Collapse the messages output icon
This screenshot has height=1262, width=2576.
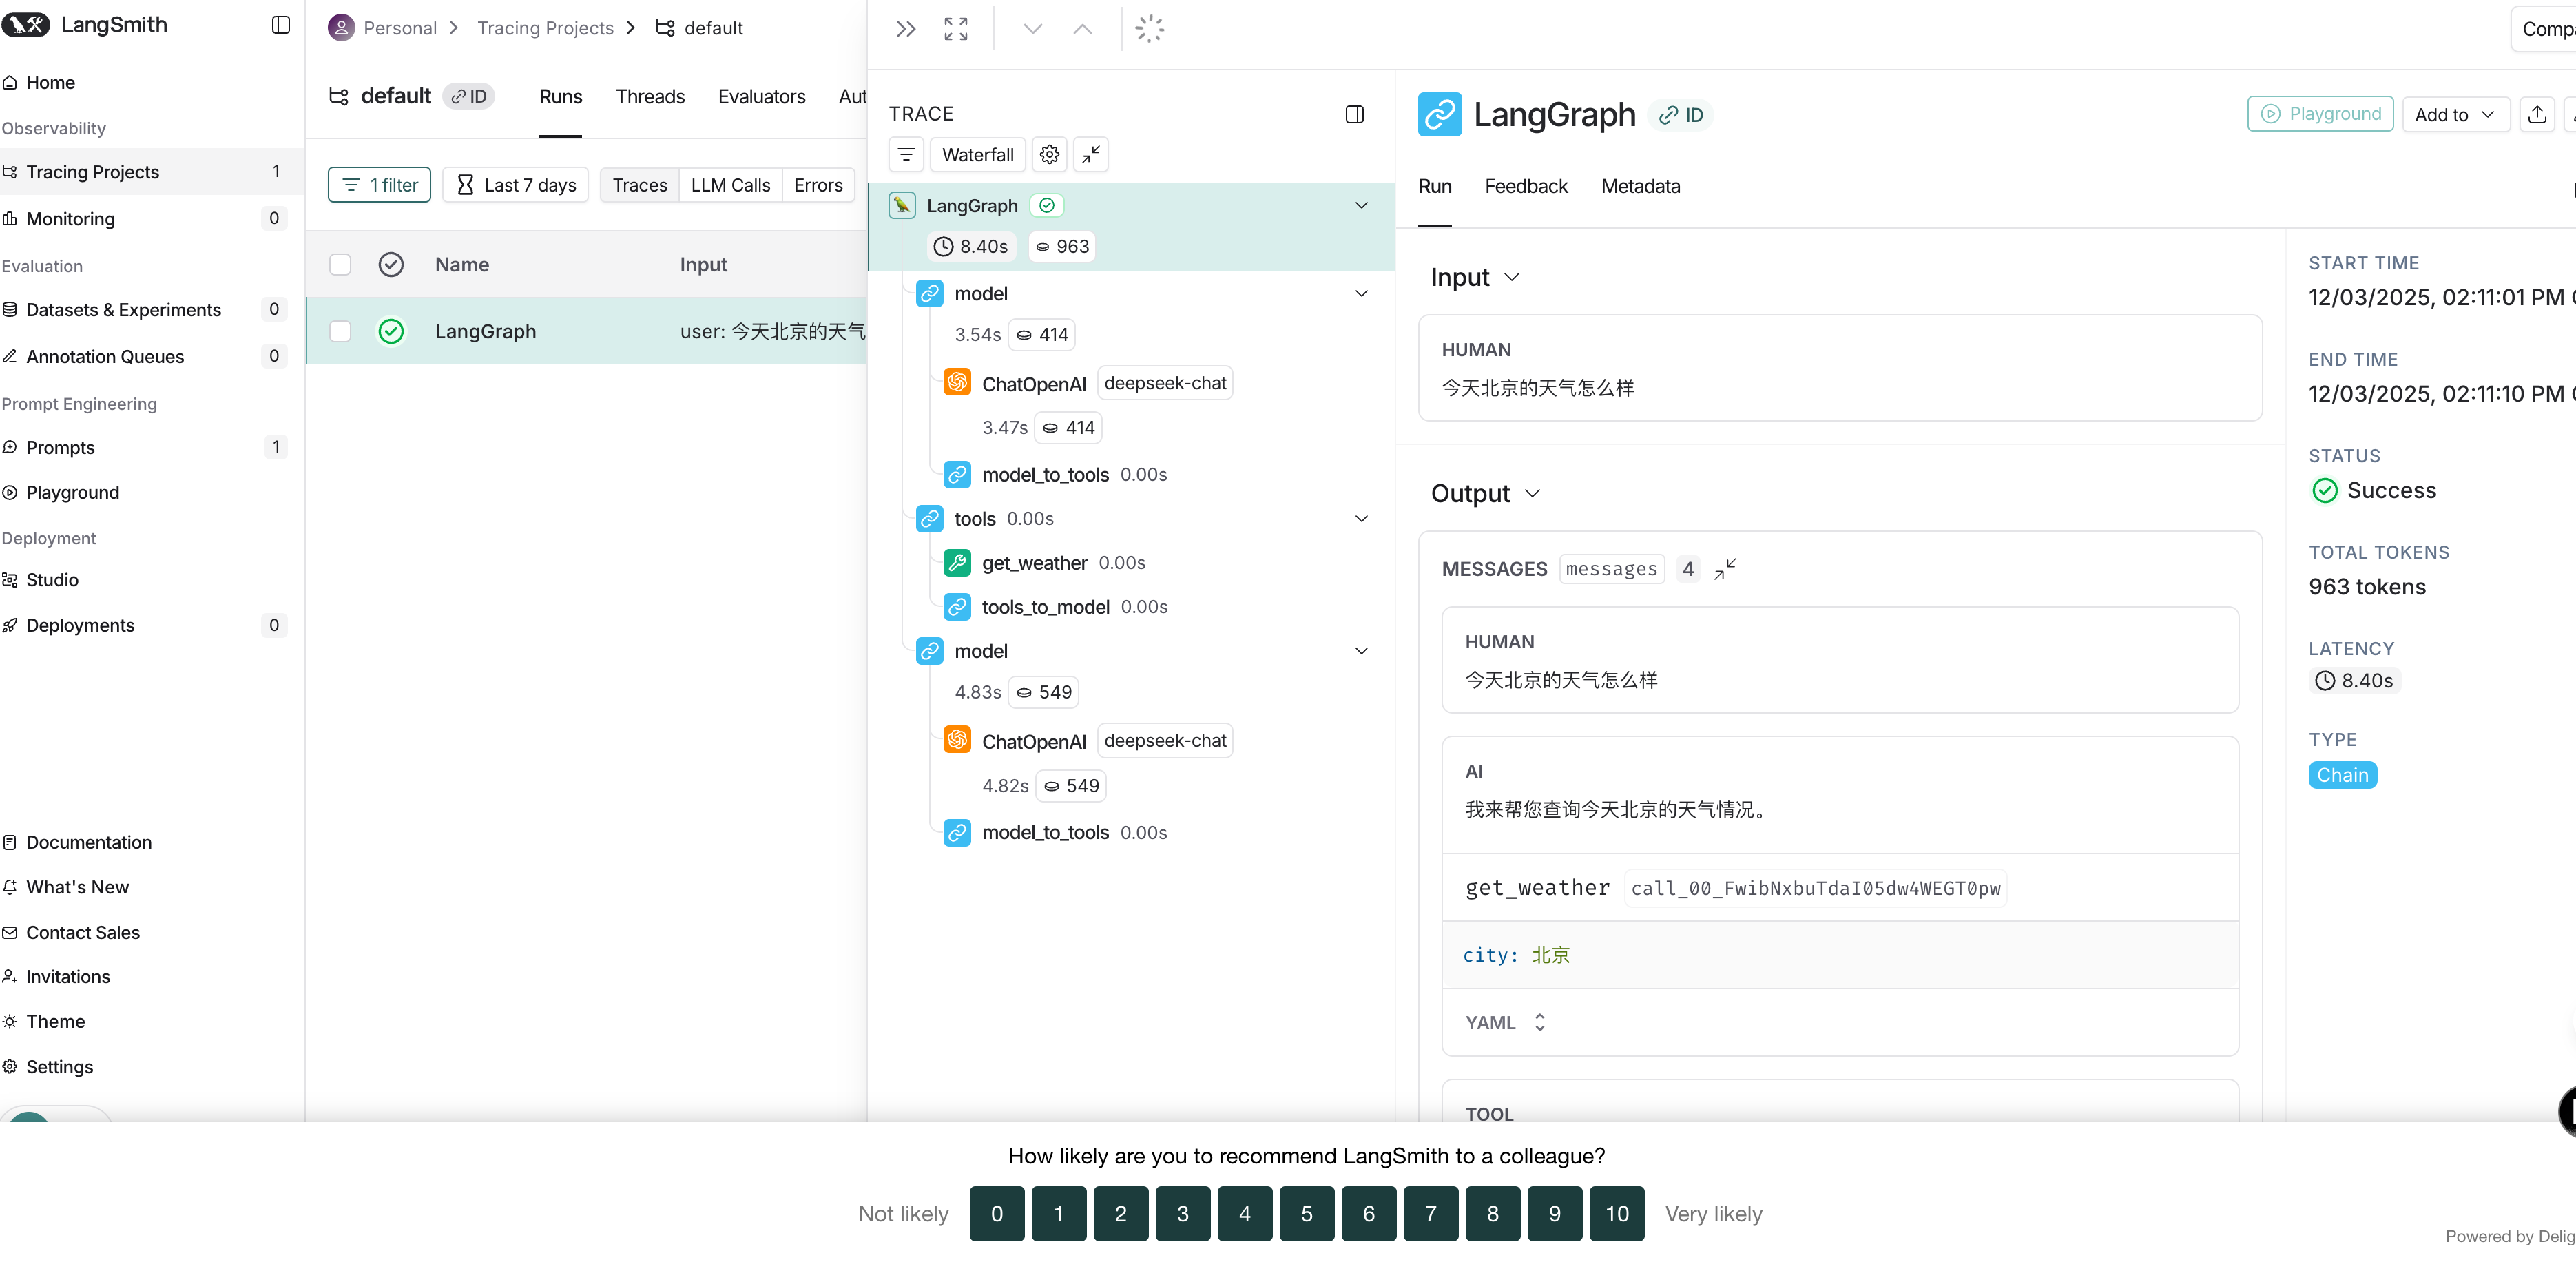coord(1725,569)
